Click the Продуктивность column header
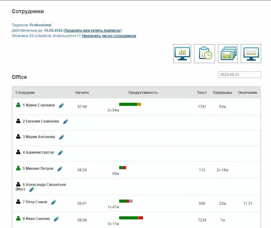 (143, 93)
